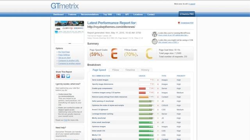This screenshot has height=140, width=250.
Task: Click trend arrow in Defer parsing of JavaScript row
Action: [158, 101]
